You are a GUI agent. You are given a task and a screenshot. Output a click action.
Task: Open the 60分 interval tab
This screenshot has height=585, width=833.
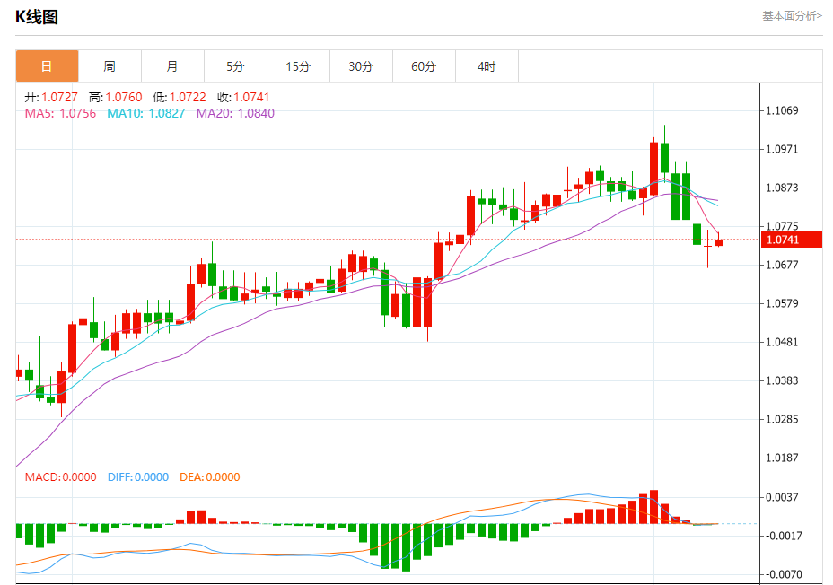[x=424, y=66]
